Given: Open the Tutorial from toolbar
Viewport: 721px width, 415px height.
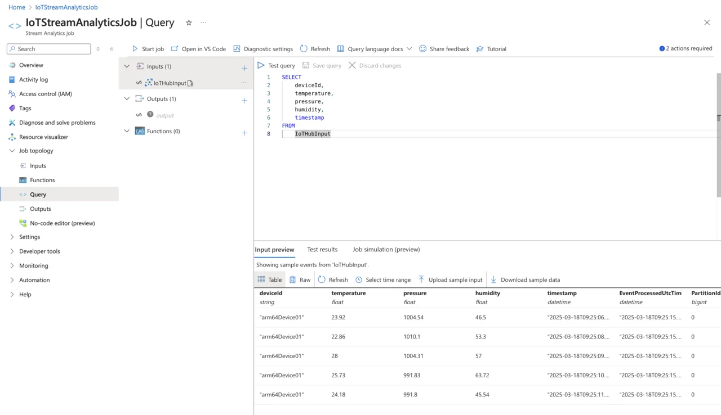Looking at the screenshot, I should pos(491,49).
